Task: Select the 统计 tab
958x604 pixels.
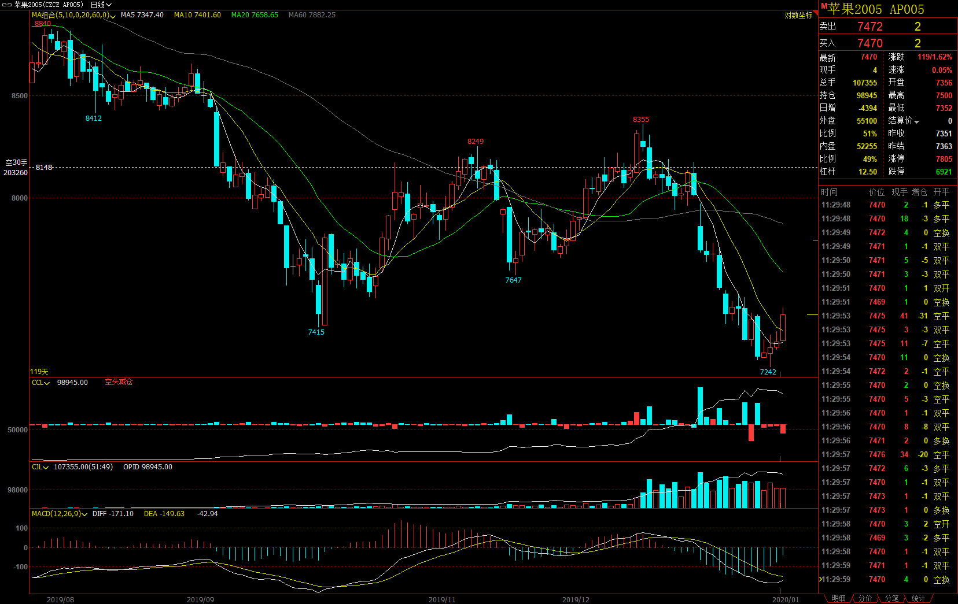Action: (x=918, y=598)
